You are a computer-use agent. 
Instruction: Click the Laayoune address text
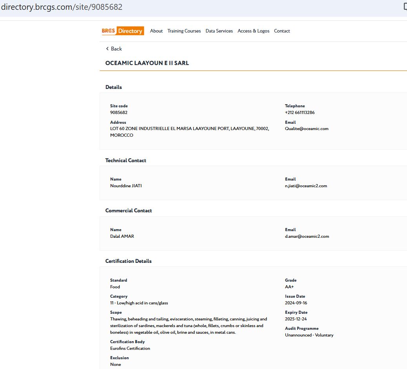[189, 129]
